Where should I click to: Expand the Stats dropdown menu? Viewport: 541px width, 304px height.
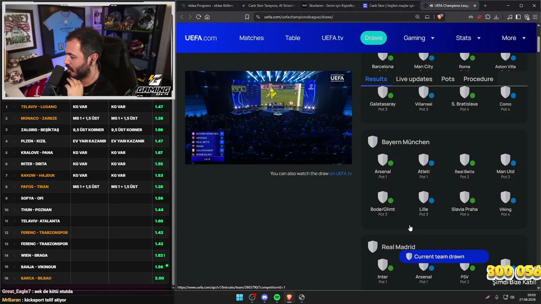click(x=468, y=38)
